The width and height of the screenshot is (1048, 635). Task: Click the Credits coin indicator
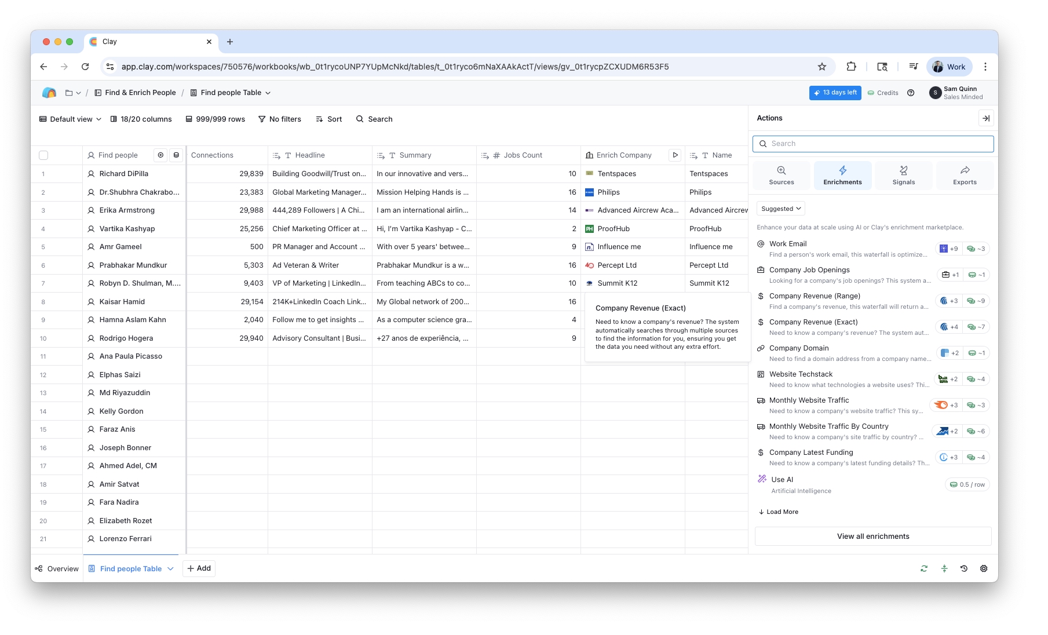click(883, 93)
